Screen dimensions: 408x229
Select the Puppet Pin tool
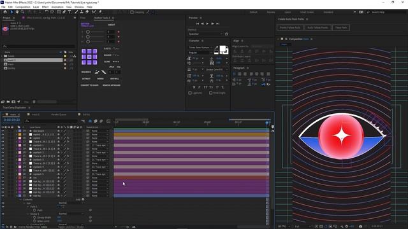point(100,12)
